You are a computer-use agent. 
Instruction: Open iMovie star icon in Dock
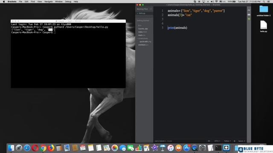(154, 148)
